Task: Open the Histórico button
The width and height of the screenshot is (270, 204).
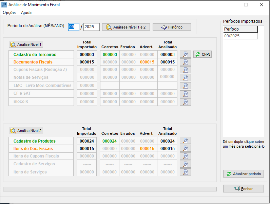Action: coord(172,27)
